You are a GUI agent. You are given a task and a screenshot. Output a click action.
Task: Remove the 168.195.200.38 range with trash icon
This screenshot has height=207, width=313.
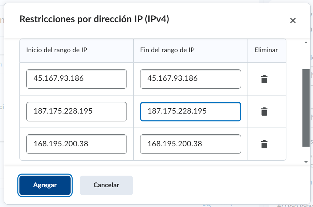[264, 144]
